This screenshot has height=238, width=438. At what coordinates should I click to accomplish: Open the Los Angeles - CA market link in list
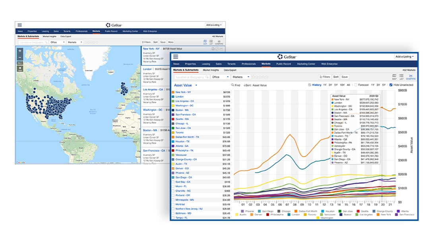[x=185, y=101]
